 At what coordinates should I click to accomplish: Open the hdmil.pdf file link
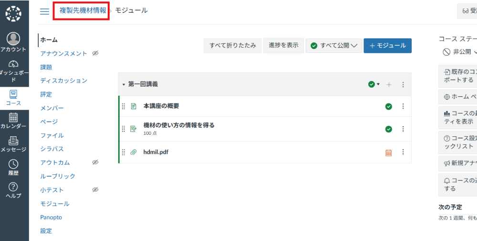pos(156,152)
